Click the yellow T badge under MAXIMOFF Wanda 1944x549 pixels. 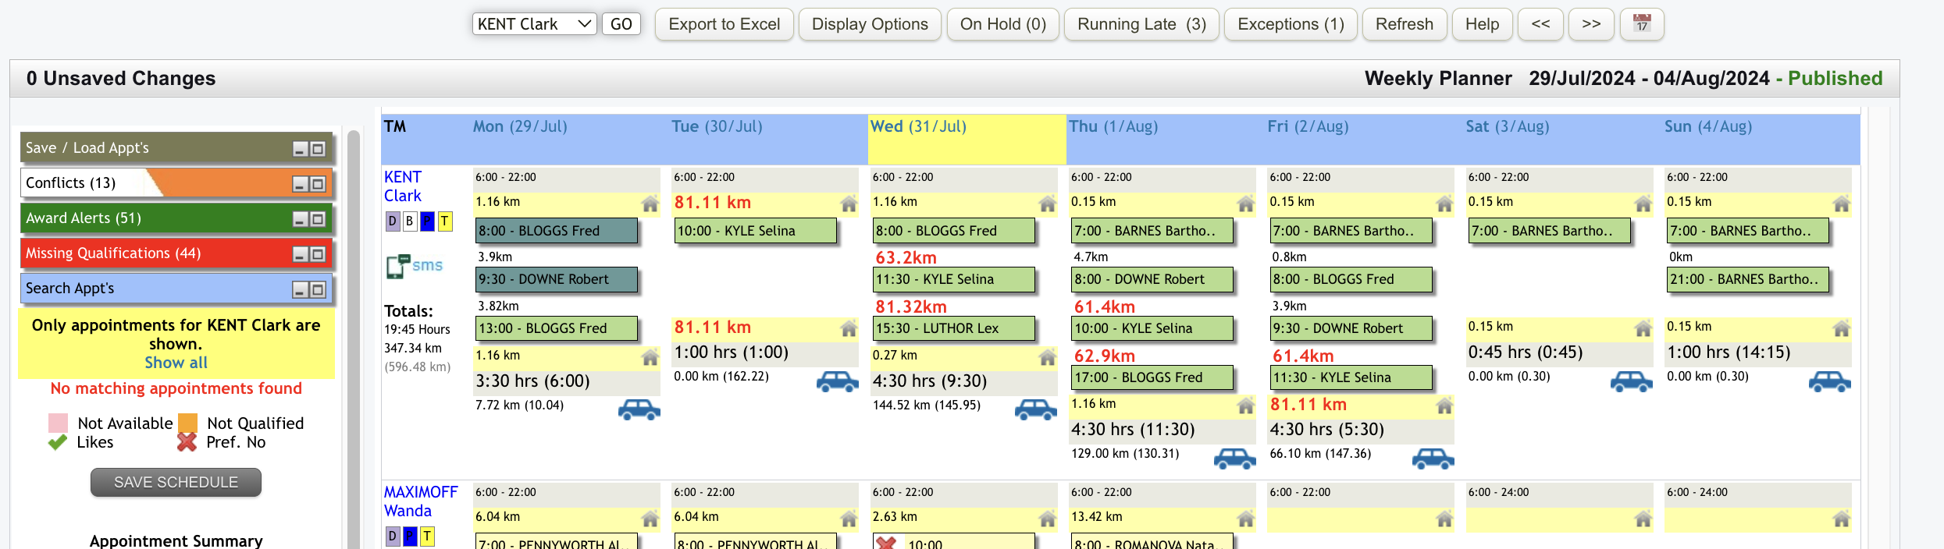click(427, 537)
